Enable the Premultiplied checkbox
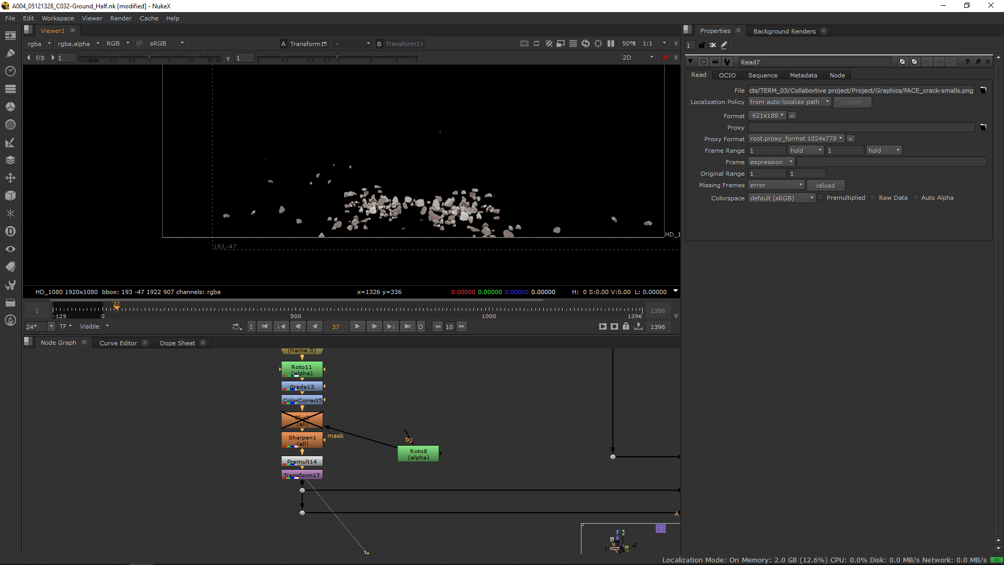 click(x=821, y=198)
